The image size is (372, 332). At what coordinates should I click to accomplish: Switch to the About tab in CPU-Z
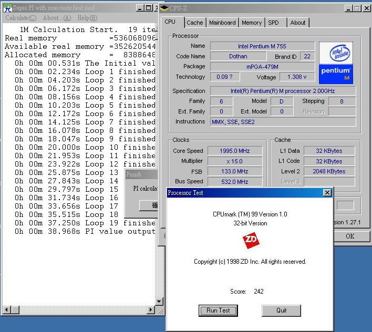point(298,23)
